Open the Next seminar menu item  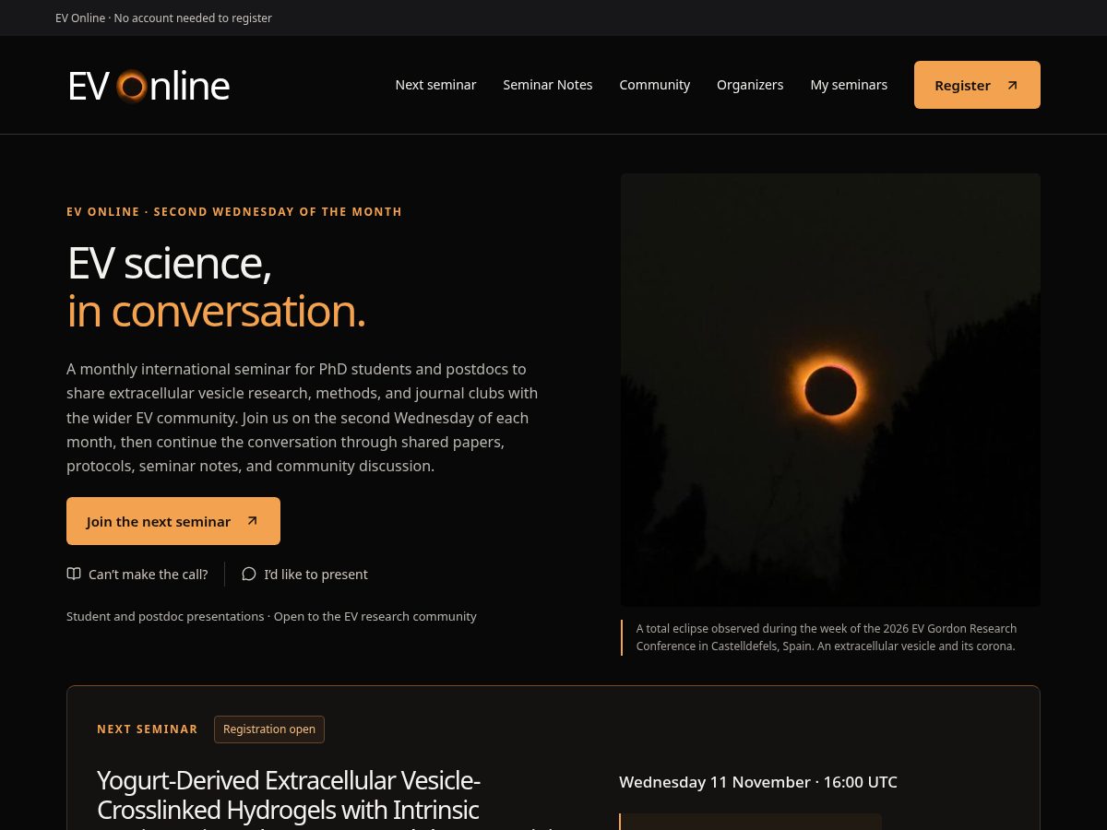coord(435,85)
